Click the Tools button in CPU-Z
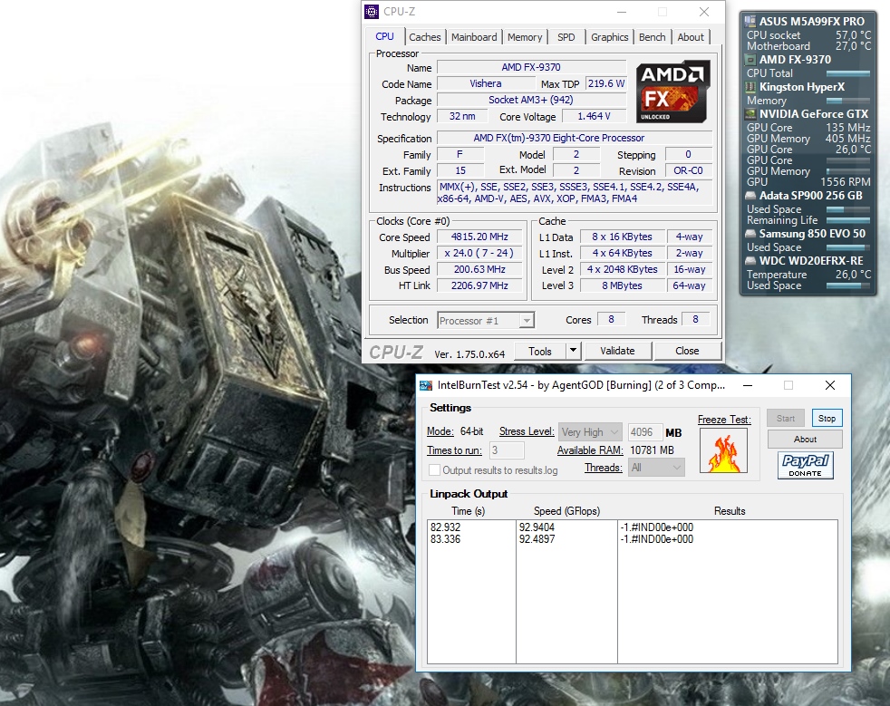 point(540,352)
